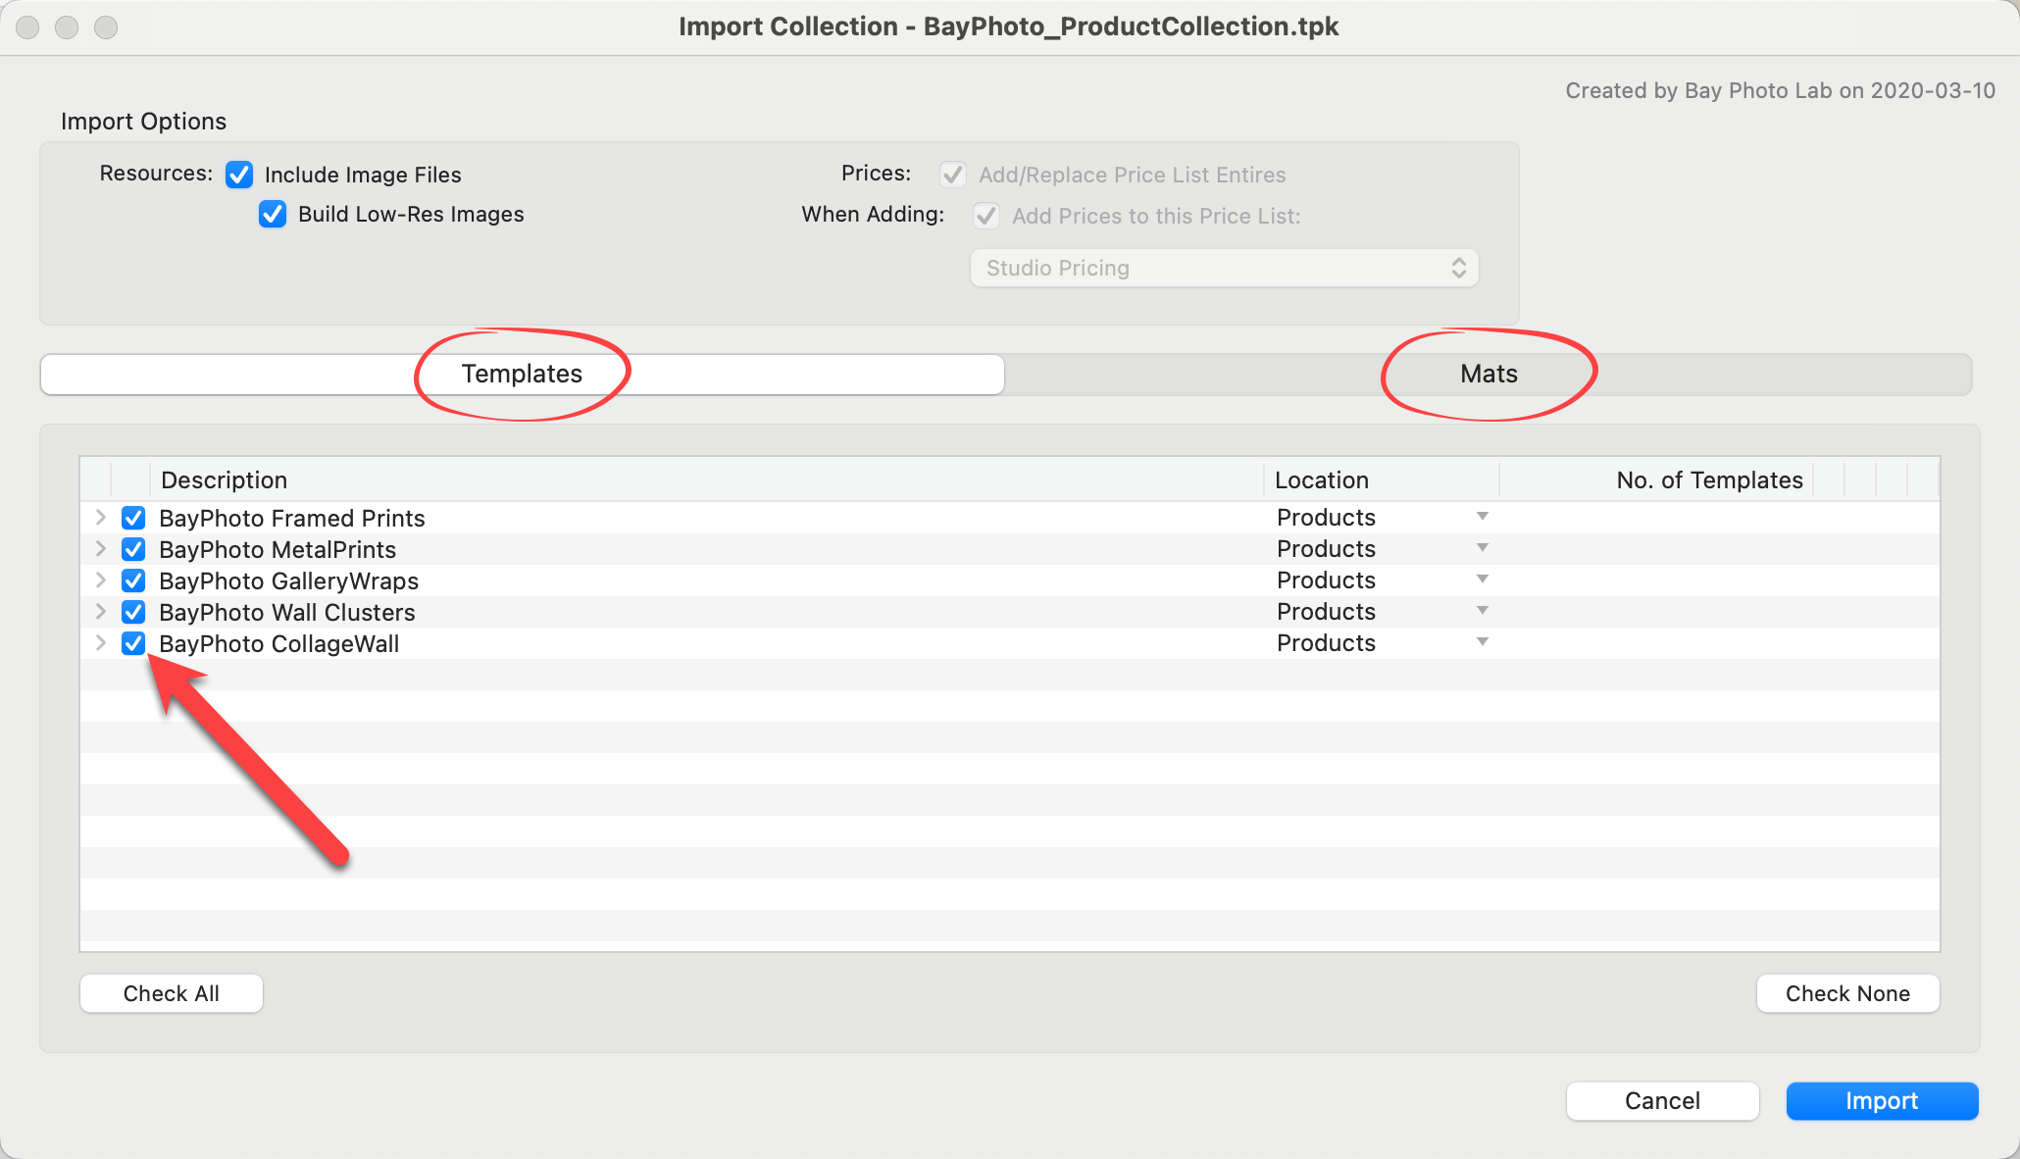2020x1159 pixels.
Task: Click the Description column header
Action: (224, 479)
